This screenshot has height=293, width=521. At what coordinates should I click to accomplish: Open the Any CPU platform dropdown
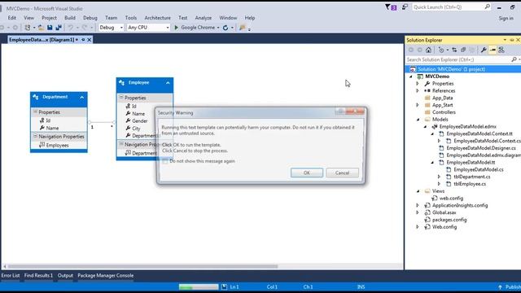coord(148,28)
